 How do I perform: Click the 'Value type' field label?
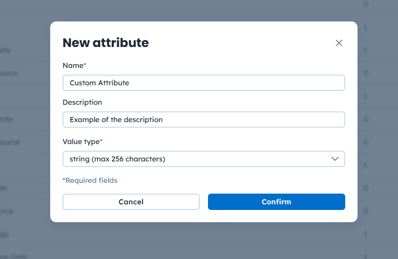point(80,141)
